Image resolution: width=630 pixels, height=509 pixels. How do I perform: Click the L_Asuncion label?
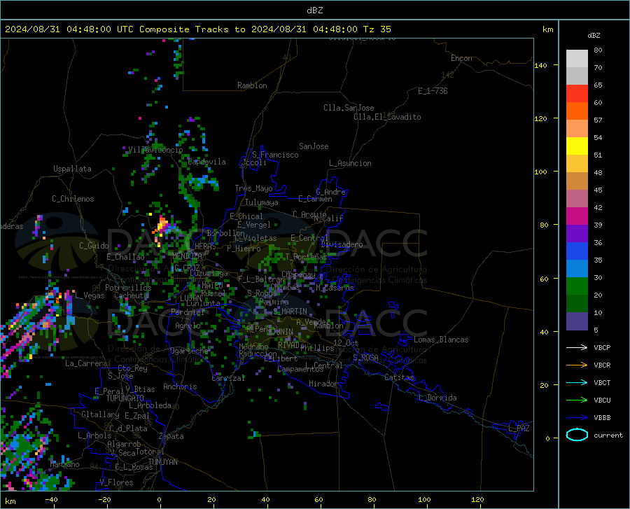350,163
